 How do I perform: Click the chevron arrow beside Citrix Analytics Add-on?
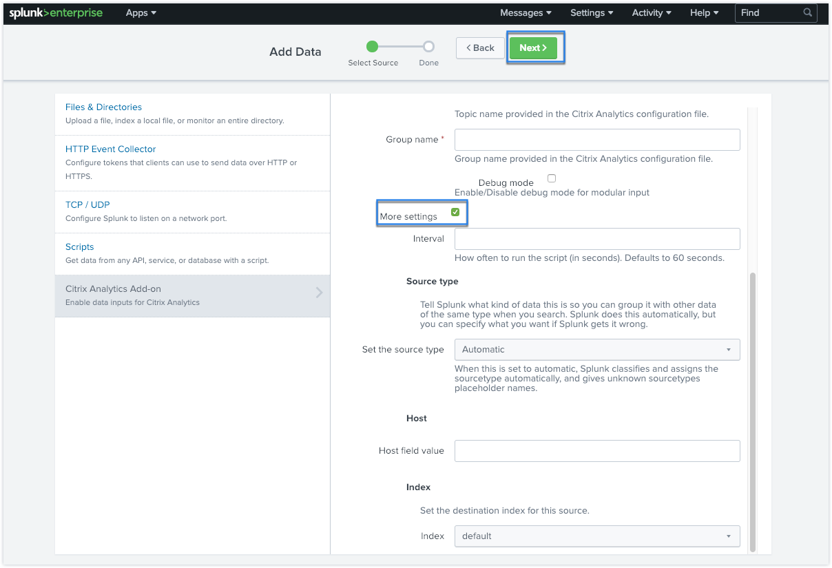coord(319,293)
